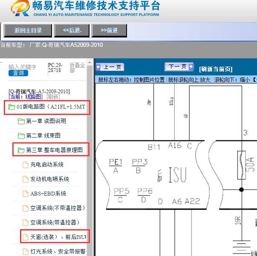Click 当前：线路图 link
The width and height of the screenshot is (257, 256).
pyautogui.click(x=26, y=97)
